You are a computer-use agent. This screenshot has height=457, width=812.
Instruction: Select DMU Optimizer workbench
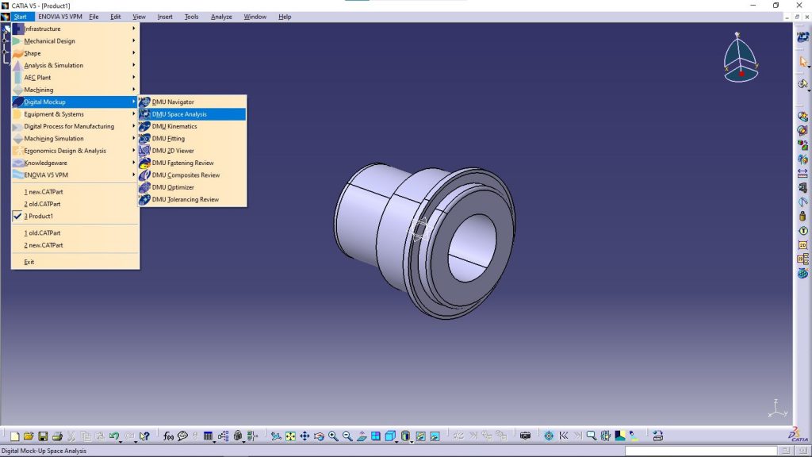(192, 187)
